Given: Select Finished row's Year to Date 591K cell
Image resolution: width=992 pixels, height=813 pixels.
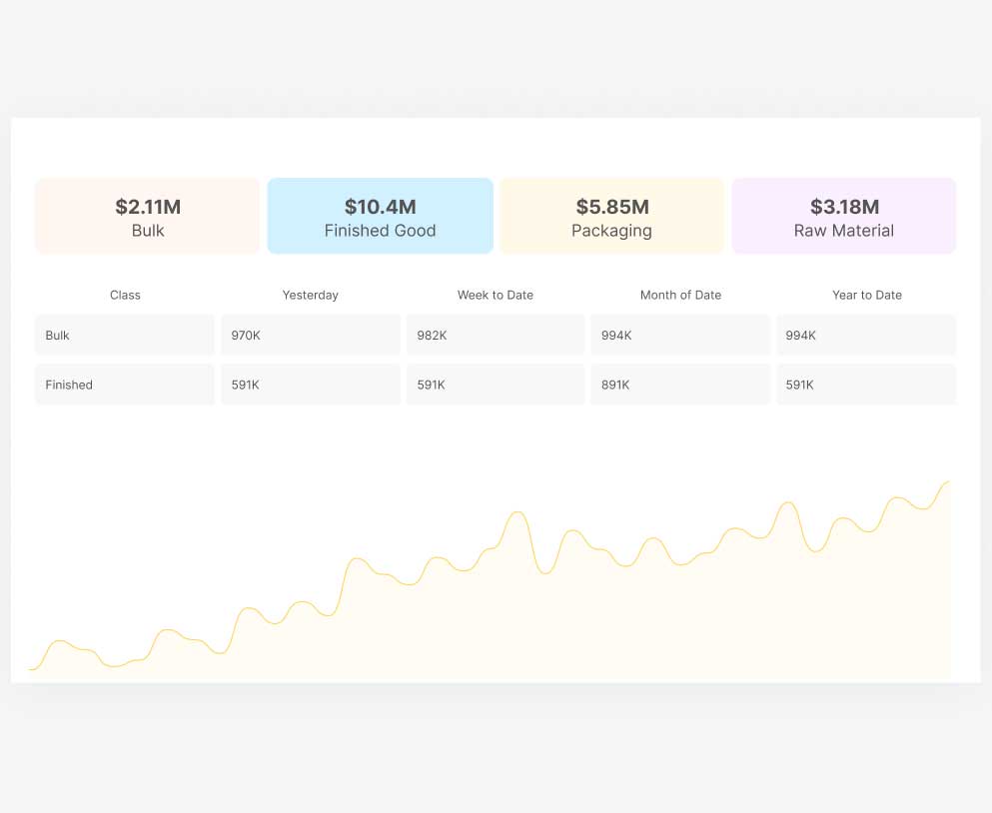Looking at the screenshot, I should (866, 385).
